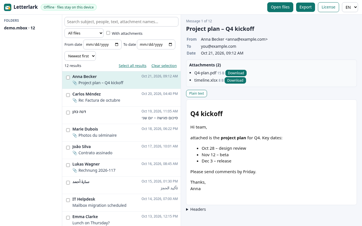Click the Clear selection link
This screenshot has width=362, height=226.
pyautogui.click(x=164, y=66)
